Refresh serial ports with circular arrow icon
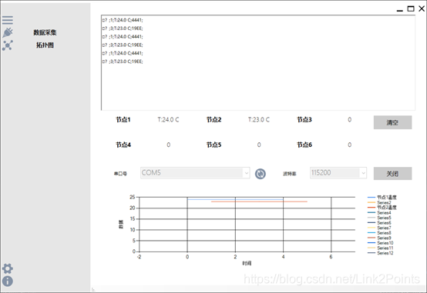Screen dimensions: 427x293 coord(260,174)
